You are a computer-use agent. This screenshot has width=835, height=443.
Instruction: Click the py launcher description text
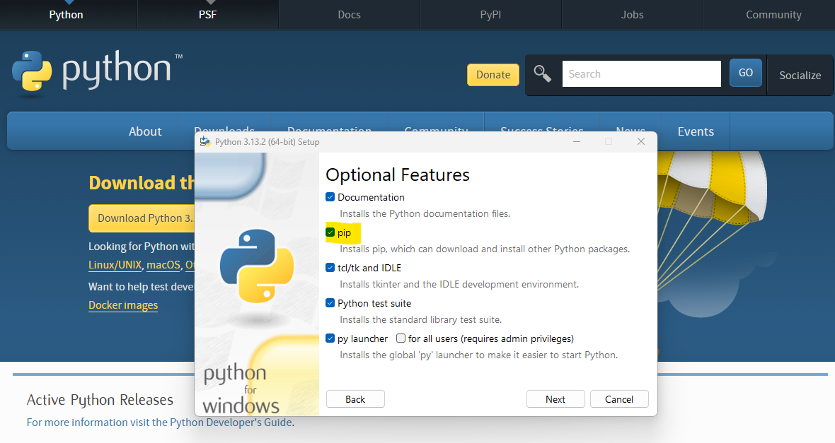coord(479,355)
